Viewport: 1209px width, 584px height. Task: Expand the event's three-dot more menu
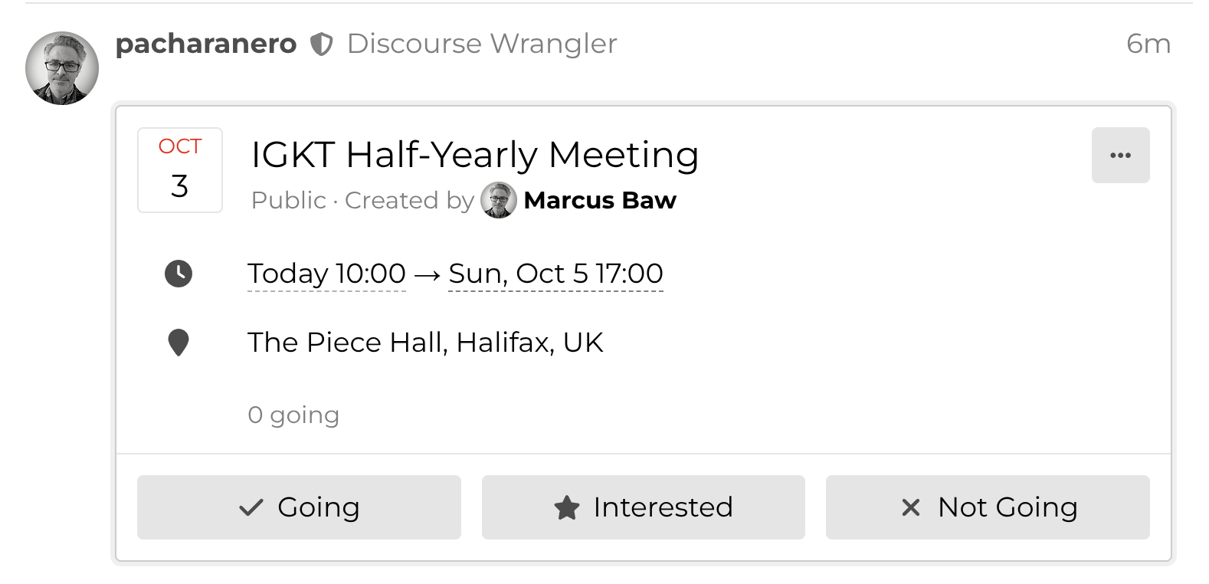pyautogui.click(x=1120, y=155)
